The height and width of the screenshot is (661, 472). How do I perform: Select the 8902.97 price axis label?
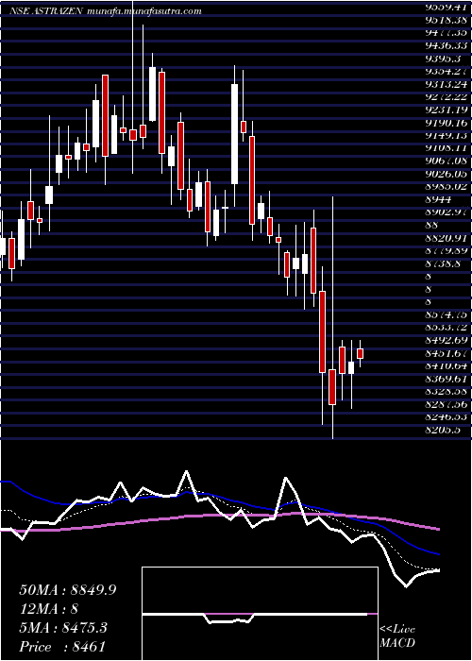[x=447, y=212]
